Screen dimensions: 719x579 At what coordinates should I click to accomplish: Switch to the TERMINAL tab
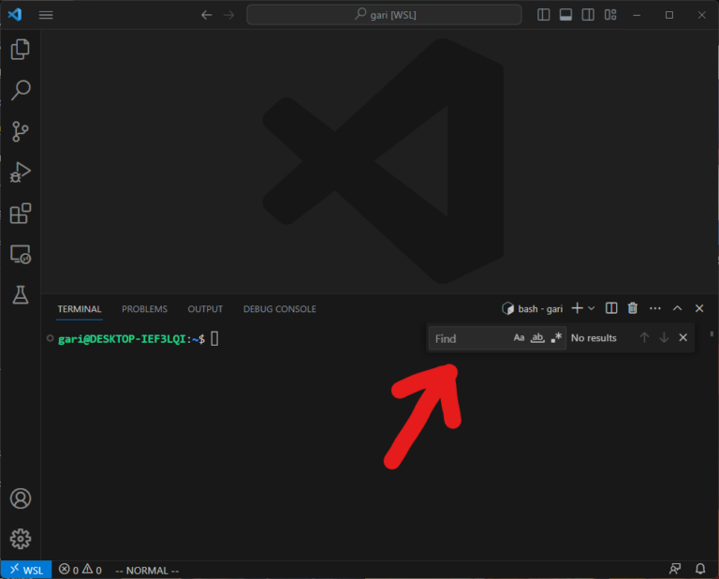(x=80, y=309)
